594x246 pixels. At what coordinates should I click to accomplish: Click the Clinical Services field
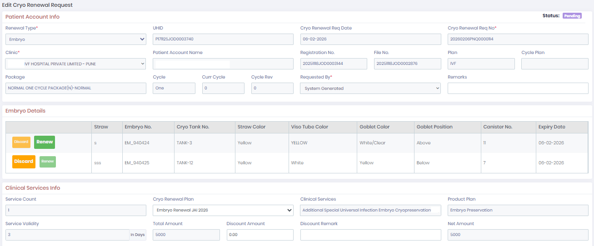[370, 210]
